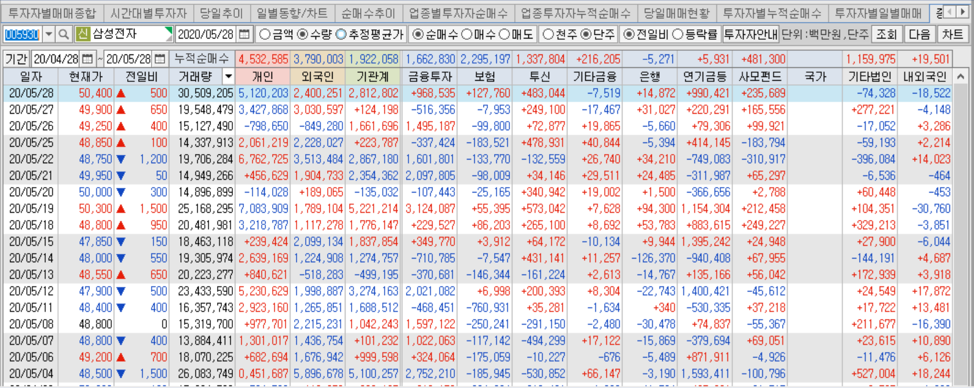Switch to the 당일매매현황 tab
This screenshot has height=388, width=974.
click(676, 13)
